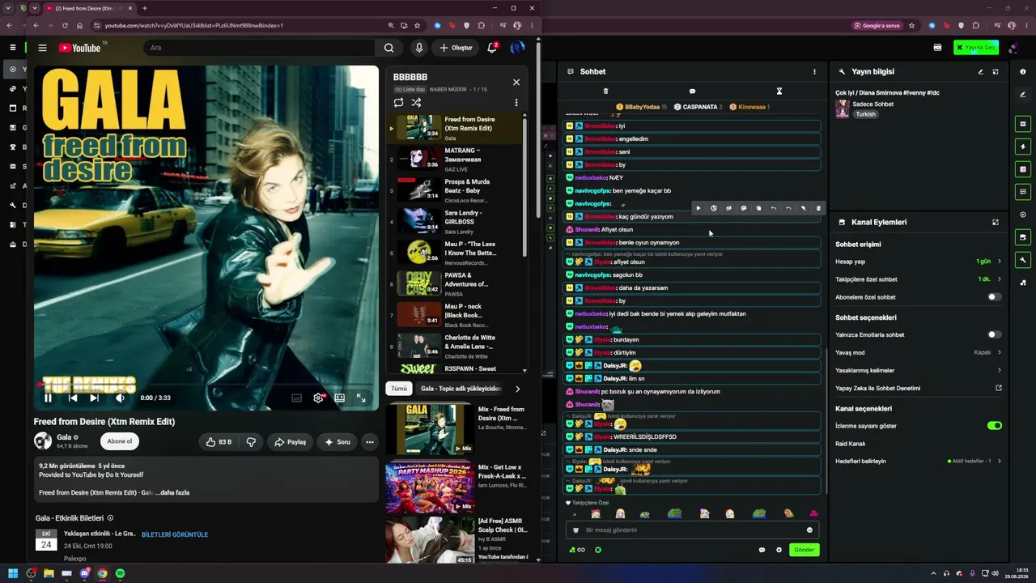The image size is (1036, 583).
Task: Click the play arrow icon in message toolbar
Action: coord(698,208)
